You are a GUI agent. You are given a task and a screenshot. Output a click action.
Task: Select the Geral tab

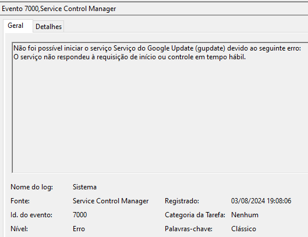tap(16, 26)
